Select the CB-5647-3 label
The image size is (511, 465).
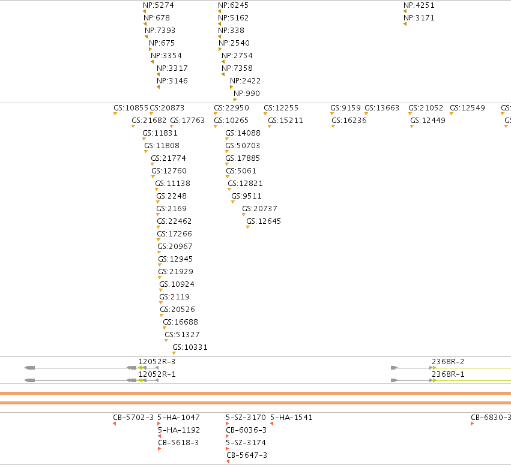(247, 455)
